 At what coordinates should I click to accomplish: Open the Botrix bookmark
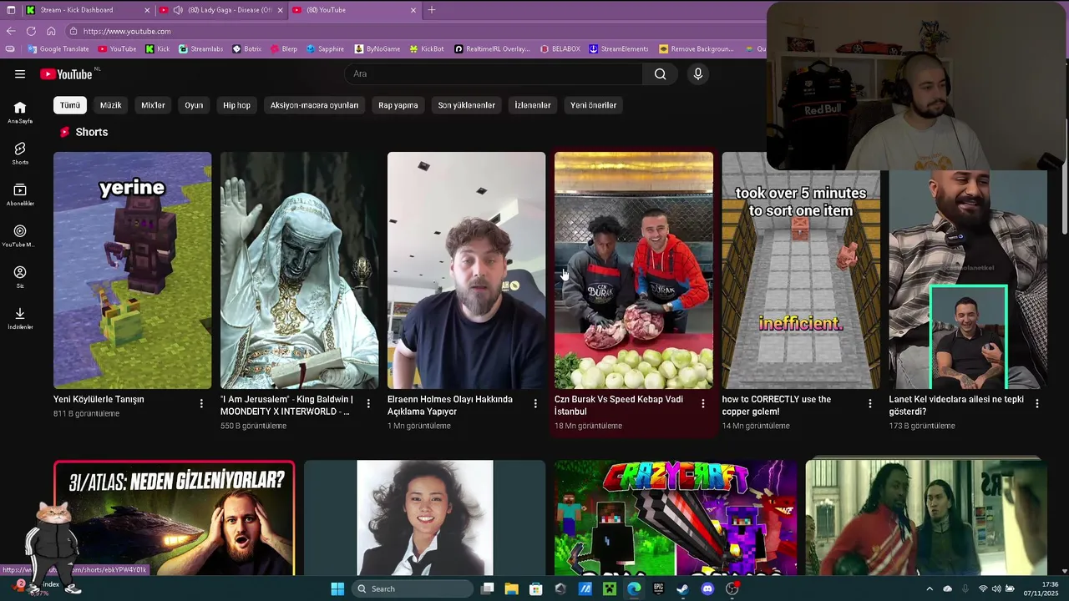point(246,48)
